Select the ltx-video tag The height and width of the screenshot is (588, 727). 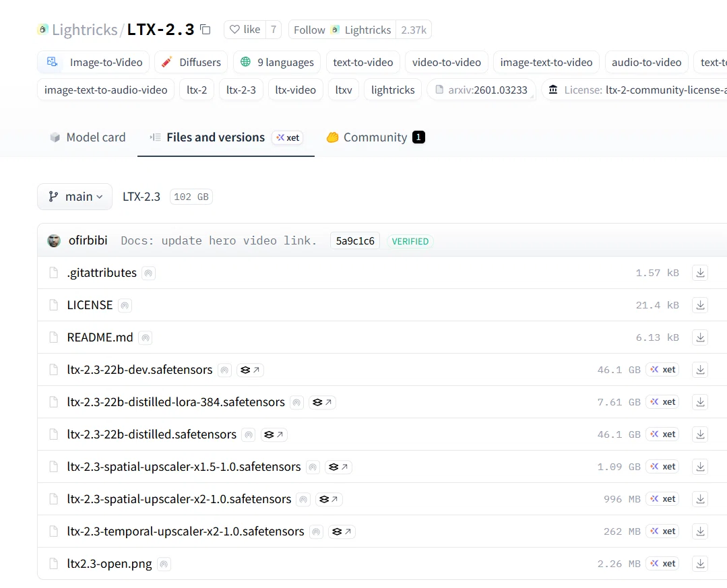[295, 90]
